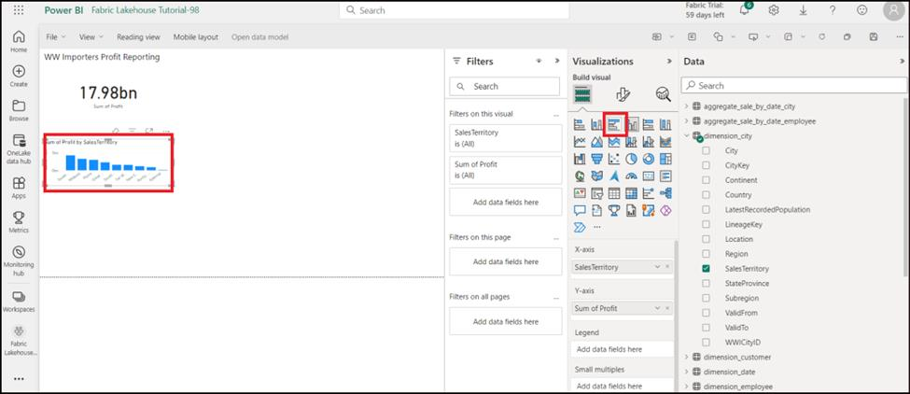Open the Help question mark
910x394 pixels.
tap(833, 10)
